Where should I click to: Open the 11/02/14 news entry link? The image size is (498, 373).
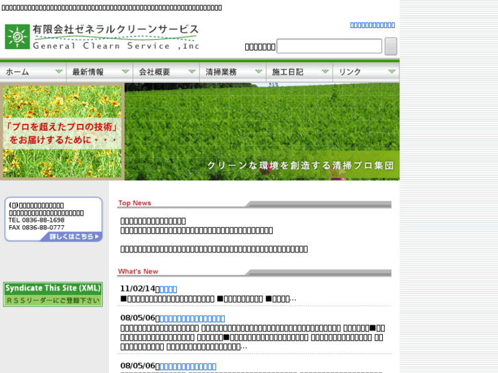point(169,290)
